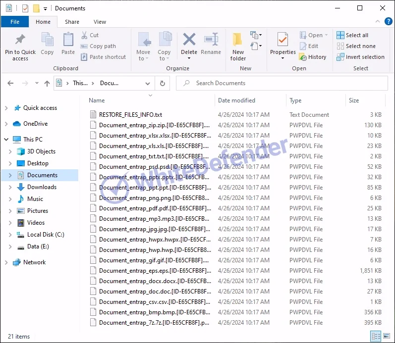The image size is (395, 343).
Task: Open the File menu tab
Action: (15, 22)
